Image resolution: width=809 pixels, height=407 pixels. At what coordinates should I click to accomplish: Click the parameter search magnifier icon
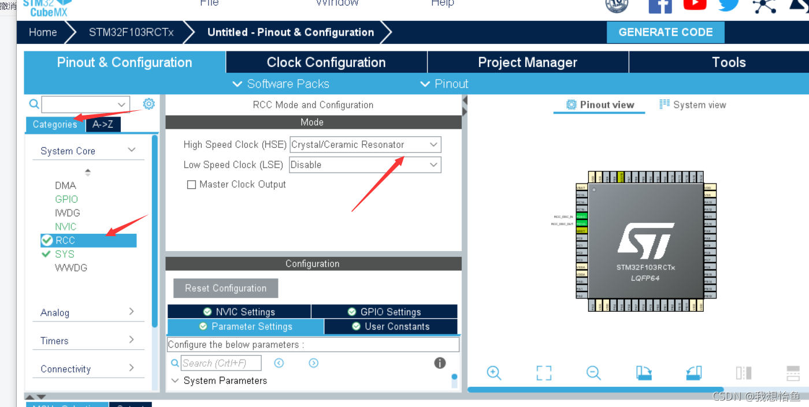(175, 363)
